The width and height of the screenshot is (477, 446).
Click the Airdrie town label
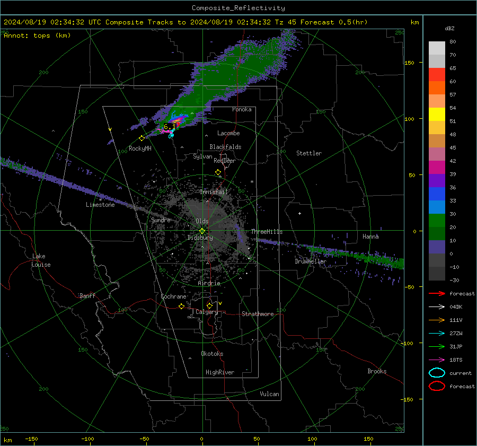(209, 283)
